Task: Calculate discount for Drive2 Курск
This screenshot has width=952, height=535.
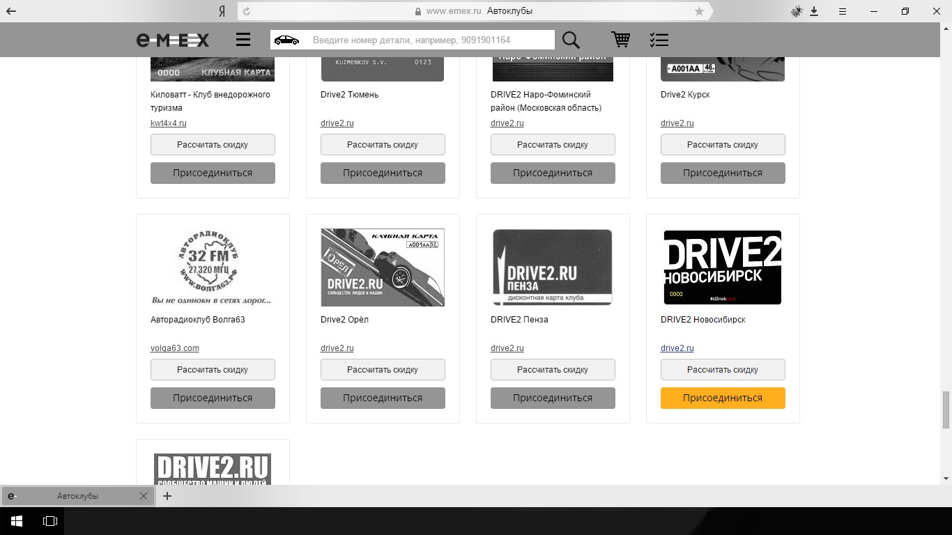Action: coord(723,145)
